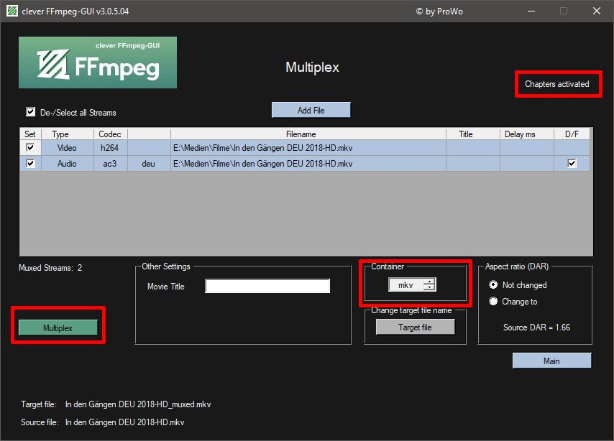Viewport: 614px width, 441px height.
Task: Click the FFmpeg logo banner
Action: [98, 62]
